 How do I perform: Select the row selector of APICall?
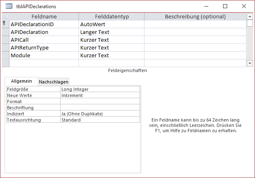(5, 40)
